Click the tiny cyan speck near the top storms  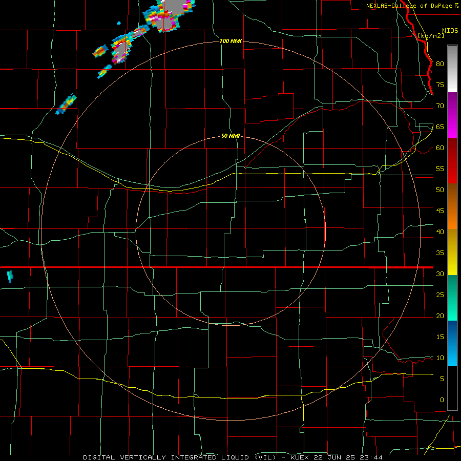(x=119, y=23)
